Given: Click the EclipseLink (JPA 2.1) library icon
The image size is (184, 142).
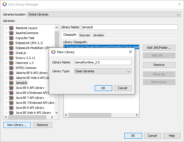Looking at the screenshot, I should 11,43.
